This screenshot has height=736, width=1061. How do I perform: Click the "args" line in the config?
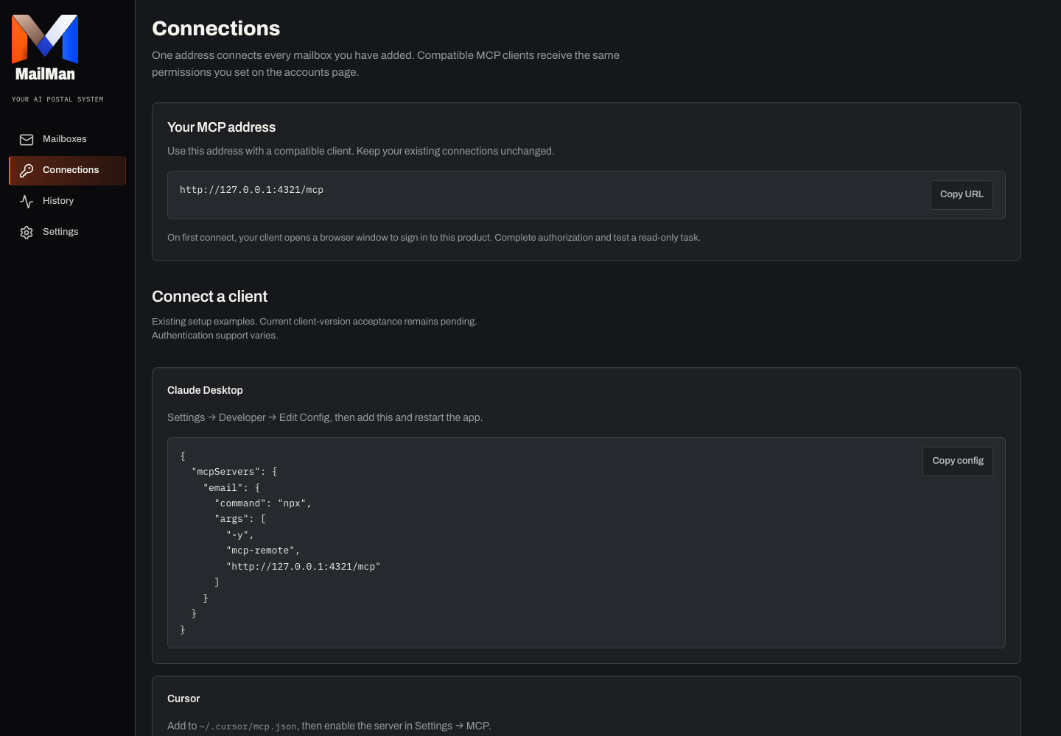240,520
